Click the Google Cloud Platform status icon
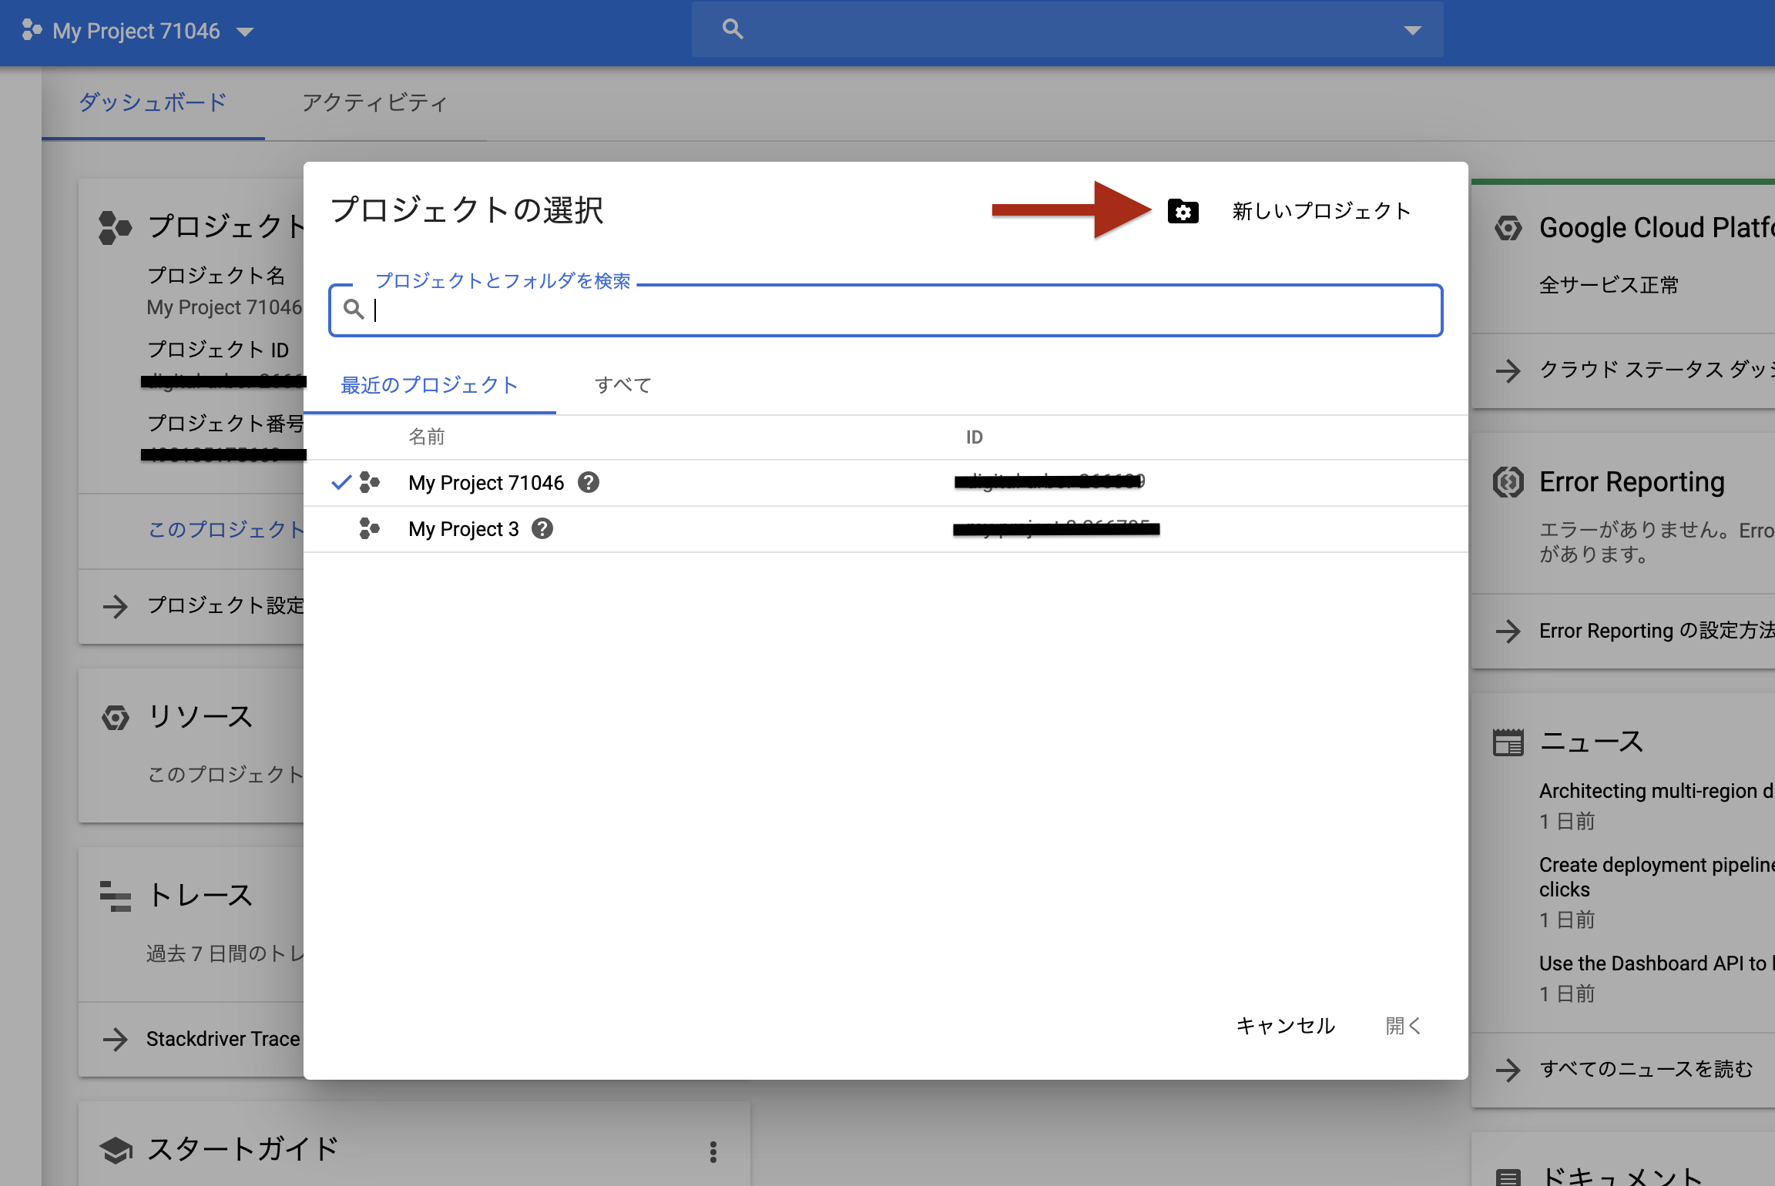 pos(1508,228)
